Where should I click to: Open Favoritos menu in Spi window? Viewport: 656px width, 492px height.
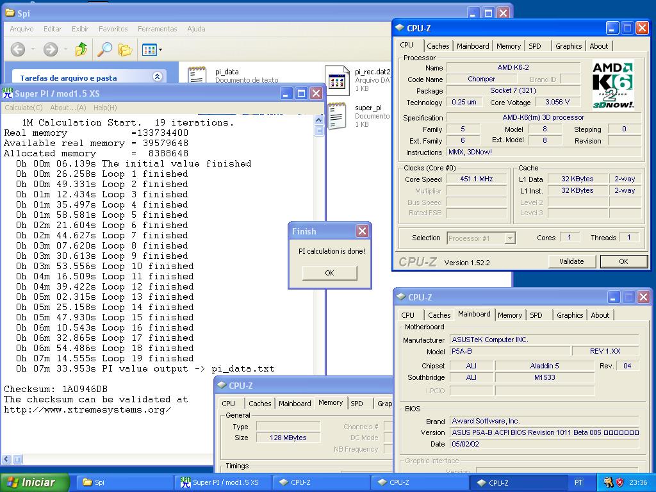(x=113, y=29)
